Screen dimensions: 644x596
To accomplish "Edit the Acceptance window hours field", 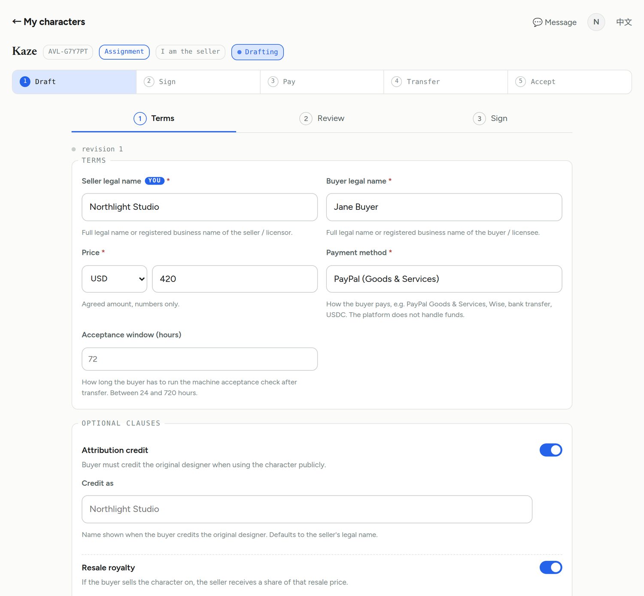I will (x=200, y=359).
